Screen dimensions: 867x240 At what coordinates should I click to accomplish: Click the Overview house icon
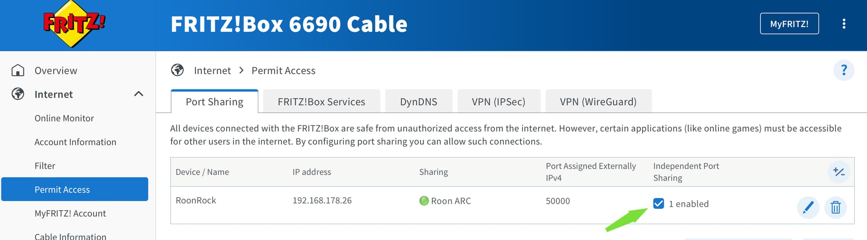pyautogui.click(x=18, y=70)
